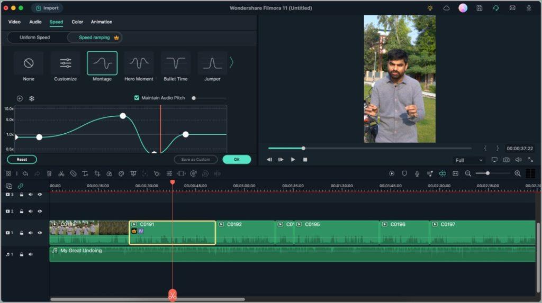Lock the audio track 1
This screenshot has height=303, width=542.
point(21,254)
